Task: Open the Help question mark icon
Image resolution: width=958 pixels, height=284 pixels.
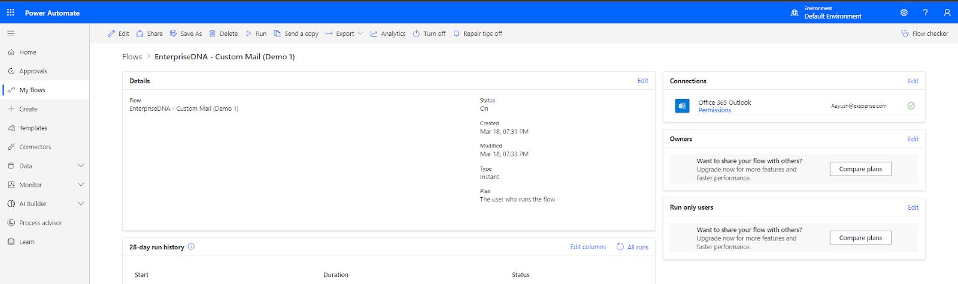Action: tap(926, 13)
